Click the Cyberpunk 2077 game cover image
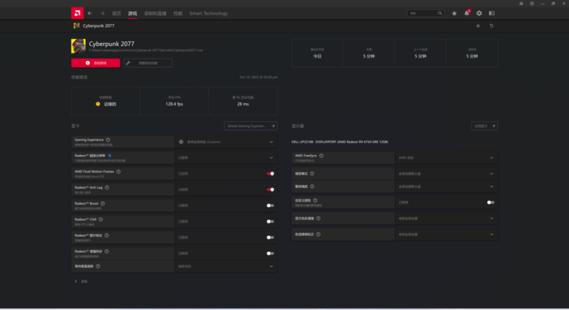 point(78,46)
